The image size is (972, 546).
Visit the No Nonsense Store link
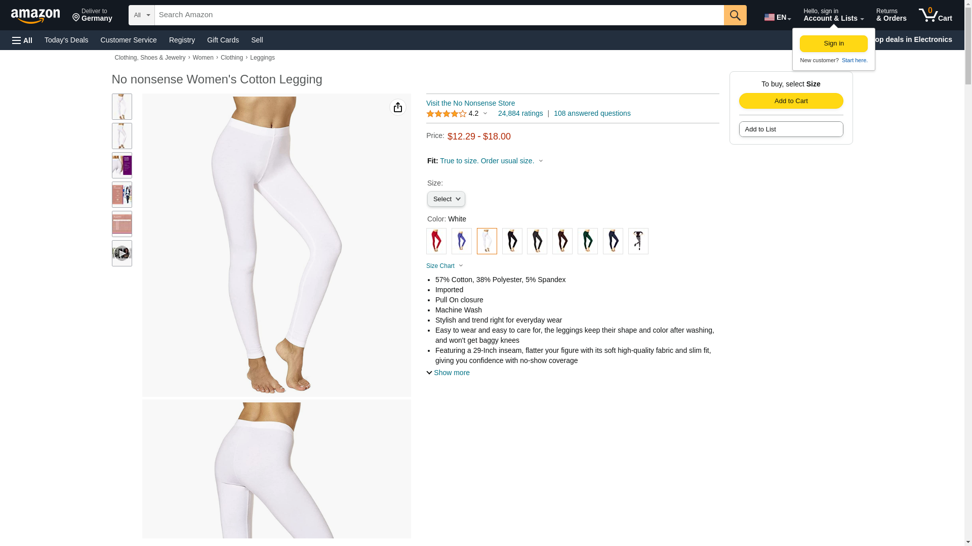[x=470, y=103]
